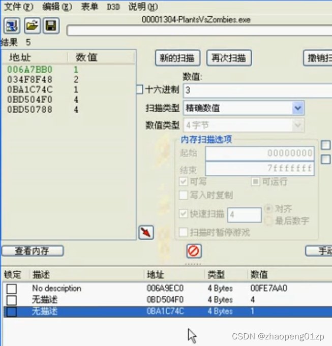Open the 文件(F) menu
This screenshot has height=346, width=332.
[19, 7]
